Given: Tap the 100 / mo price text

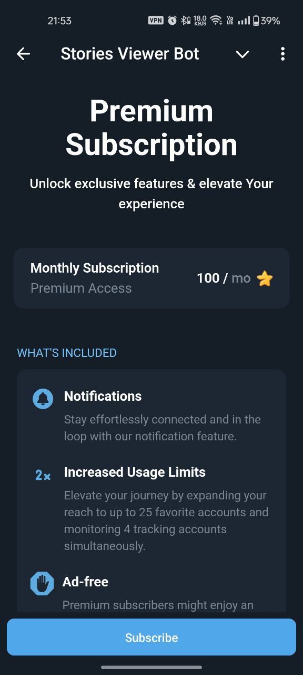Looking at the screenshot, I should point(224,278).
